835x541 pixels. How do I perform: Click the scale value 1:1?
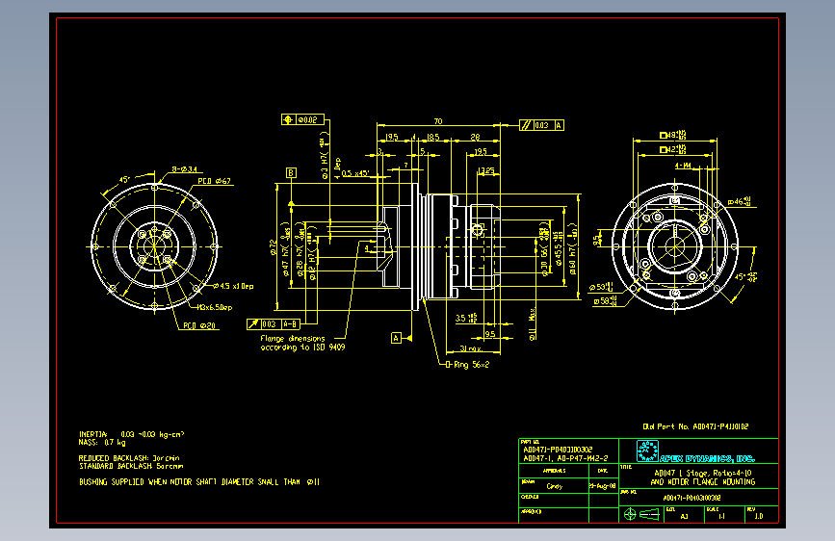tap(721, 517)
